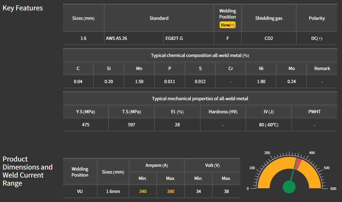Click the Shielding gas column header

coord(269,18)
